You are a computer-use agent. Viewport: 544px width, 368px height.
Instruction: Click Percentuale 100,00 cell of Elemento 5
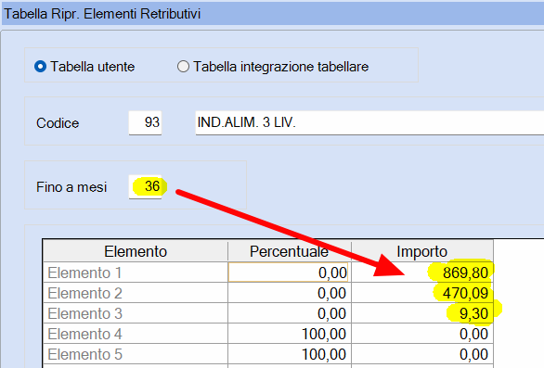290,354
